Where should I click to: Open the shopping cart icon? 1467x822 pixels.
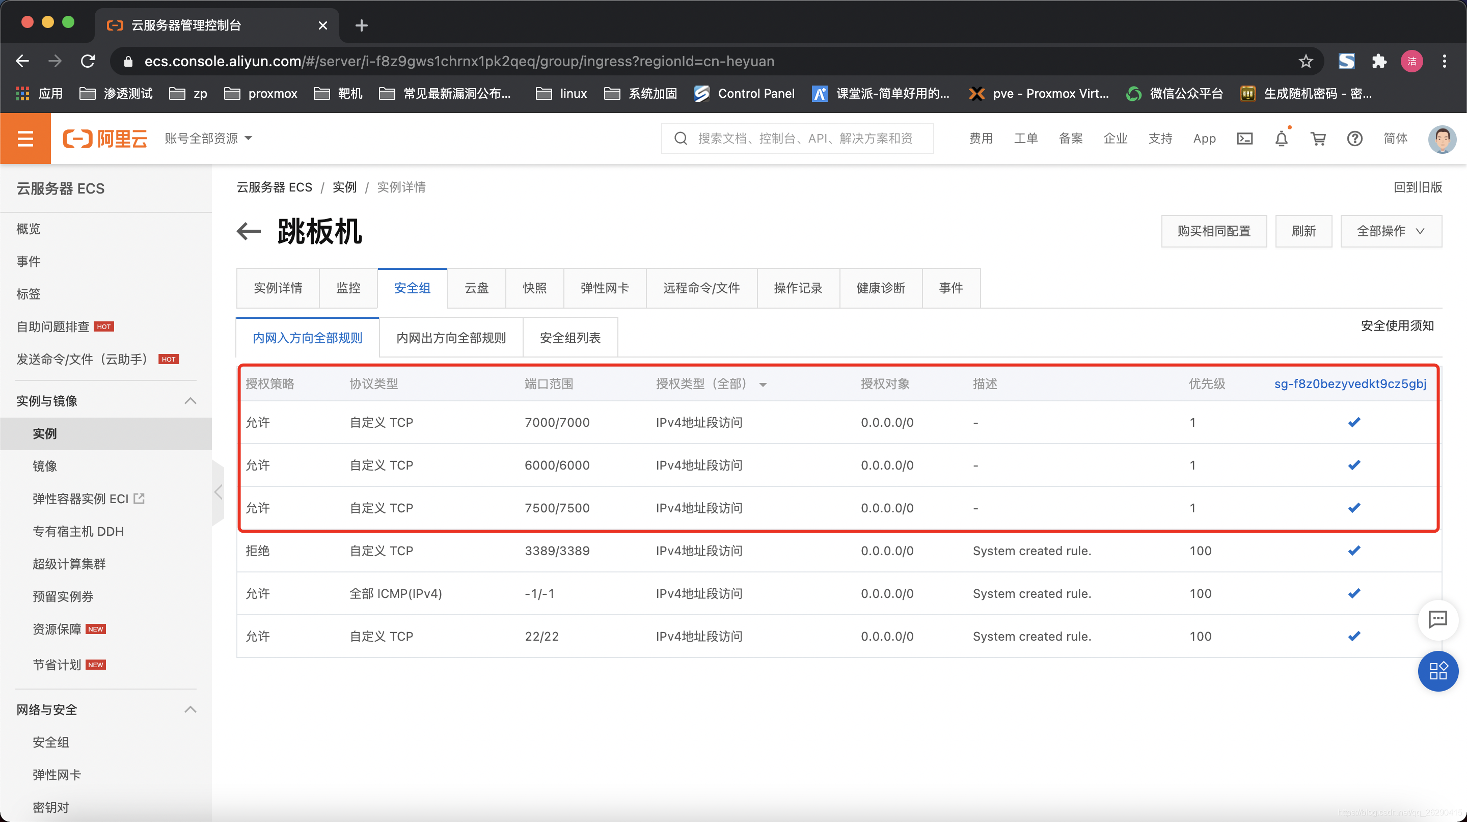tap(1318, 139)
